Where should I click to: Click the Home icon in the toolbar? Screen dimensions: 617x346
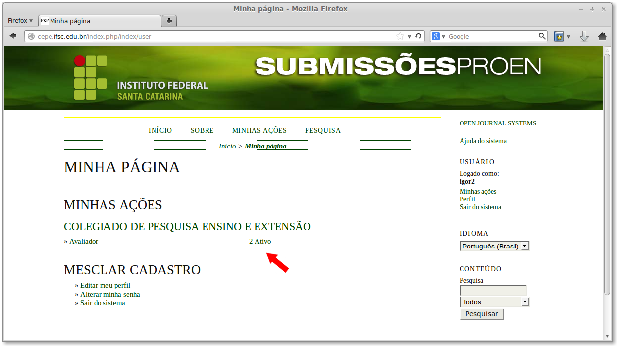pos(601,36)
